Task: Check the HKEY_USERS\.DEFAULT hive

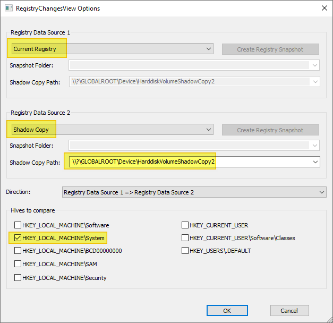Action: 185,251
